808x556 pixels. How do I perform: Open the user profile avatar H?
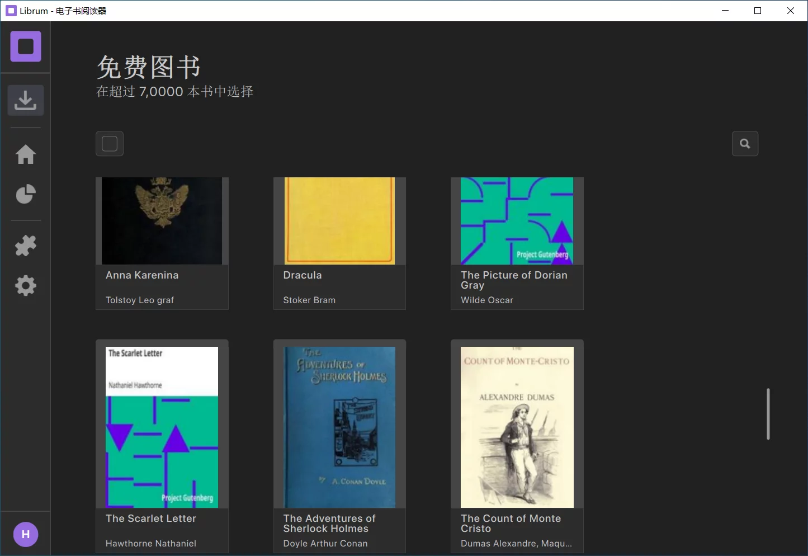(26, 534)
